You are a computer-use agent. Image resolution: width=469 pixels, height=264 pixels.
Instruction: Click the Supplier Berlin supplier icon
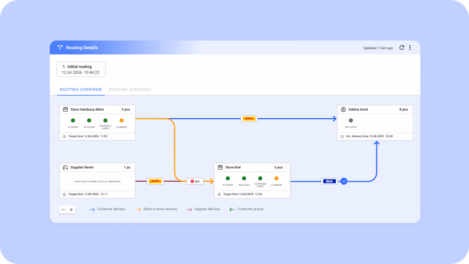(65, 167)
